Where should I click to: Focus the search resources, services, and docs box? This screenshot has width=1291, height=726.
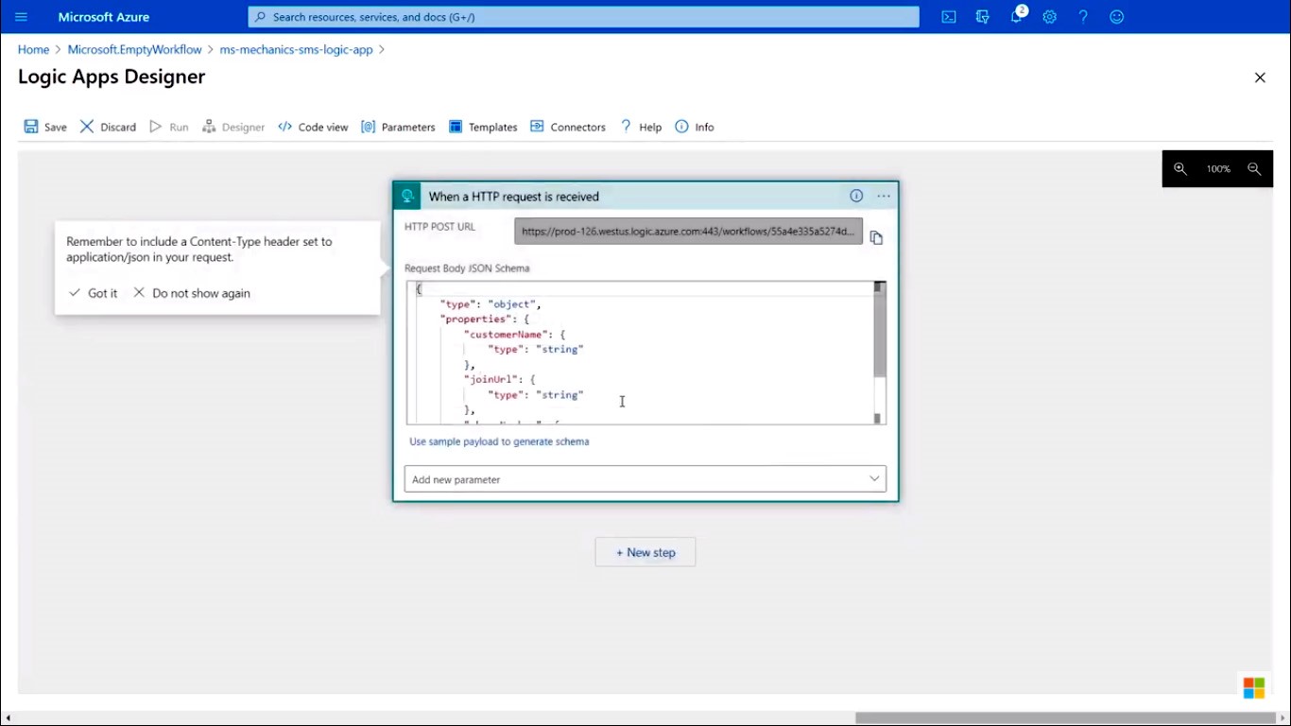[583, 17]
